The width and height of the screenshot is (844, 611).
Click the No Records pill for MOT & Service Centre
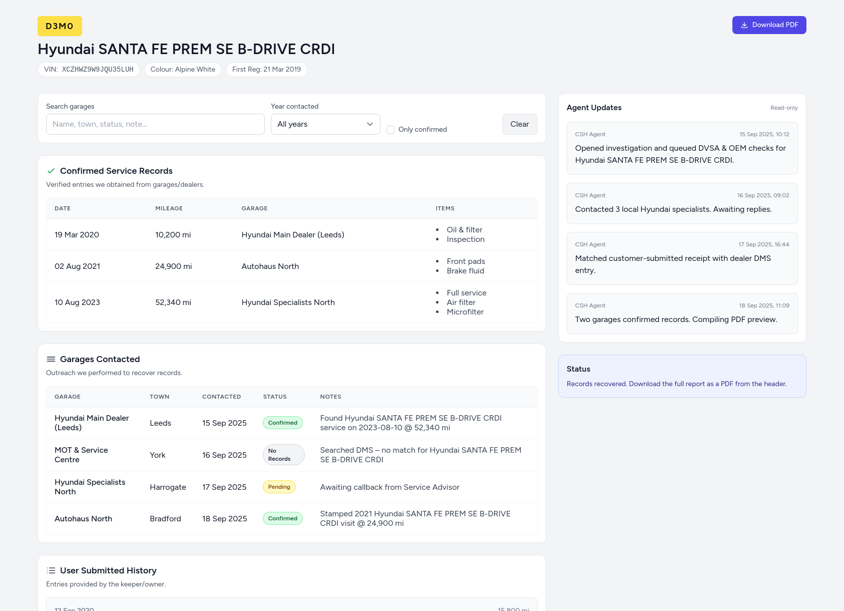point(283,454)
